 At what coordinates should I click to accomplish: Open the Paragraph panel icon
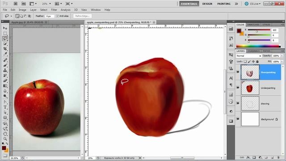231,85
